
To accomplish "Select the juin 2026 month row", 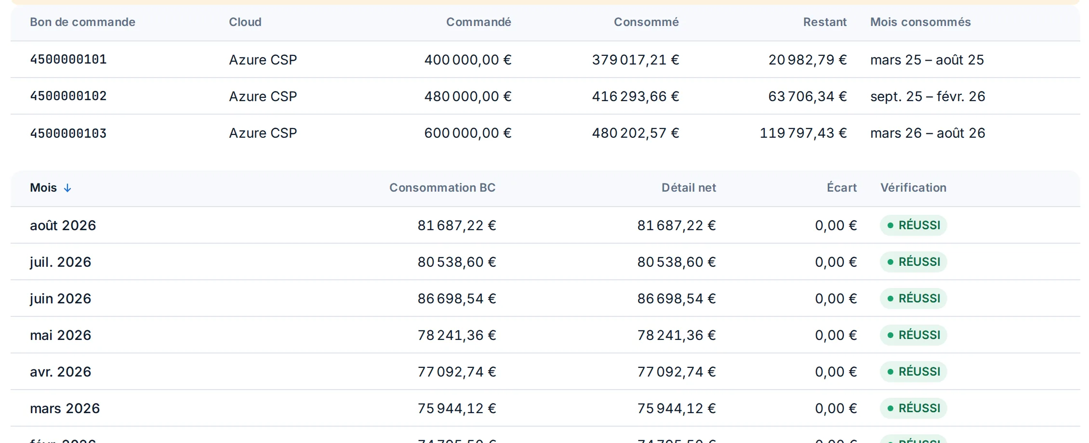I will tap(545, 299).
